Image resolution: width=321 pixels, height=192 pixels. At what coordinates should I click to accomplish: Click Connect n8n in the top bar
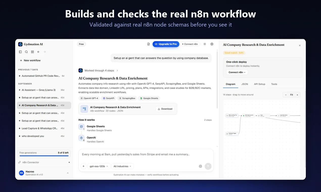coord(190,44)
